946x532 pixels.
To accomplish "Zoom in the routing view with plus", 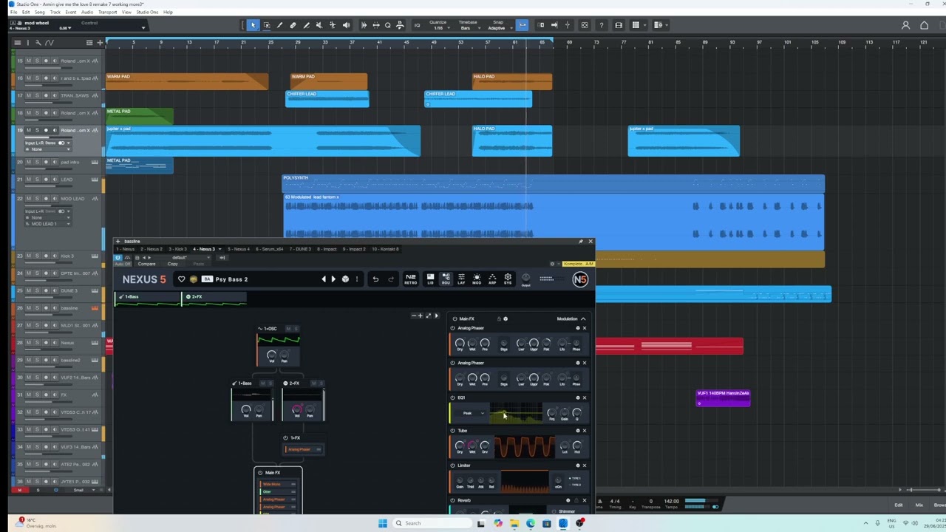I will (x=420, y=316).
